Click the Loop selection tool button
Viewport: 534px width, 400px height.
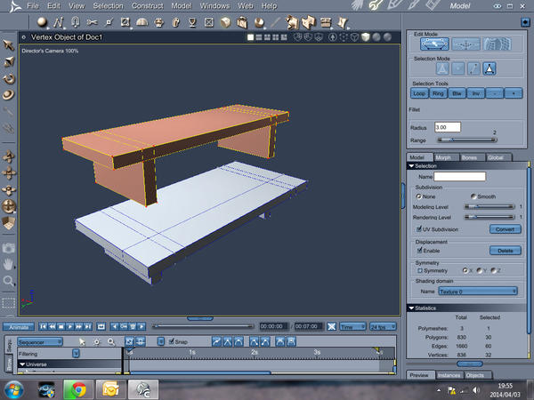coord(420,92)
